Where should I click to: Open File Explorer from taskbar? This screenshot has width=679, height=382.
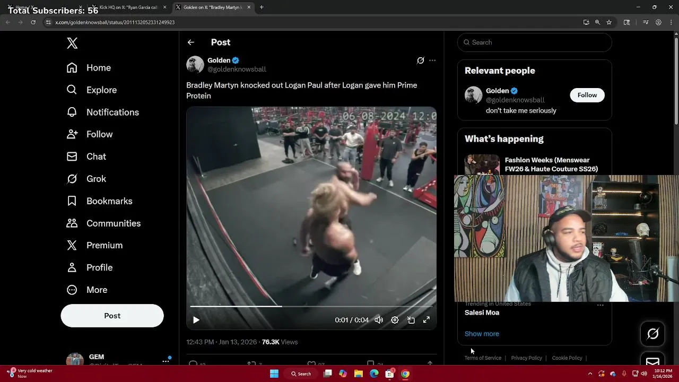pyautogui.click(x=359, y=374)
